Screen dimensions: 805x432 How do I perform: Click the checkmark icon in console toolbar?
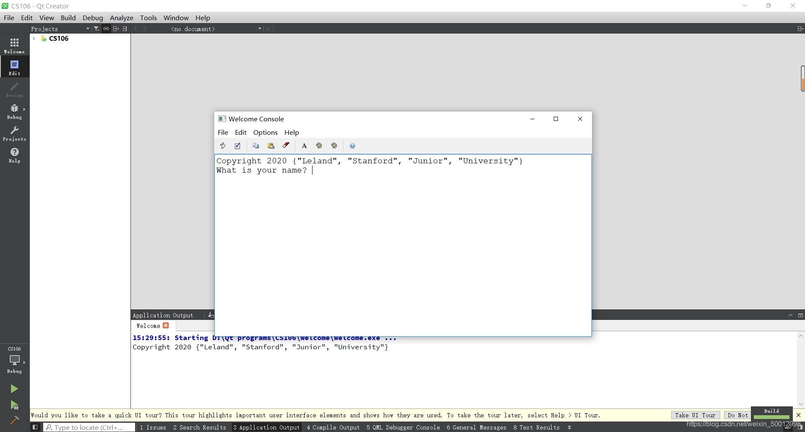(x=237, y=146)
